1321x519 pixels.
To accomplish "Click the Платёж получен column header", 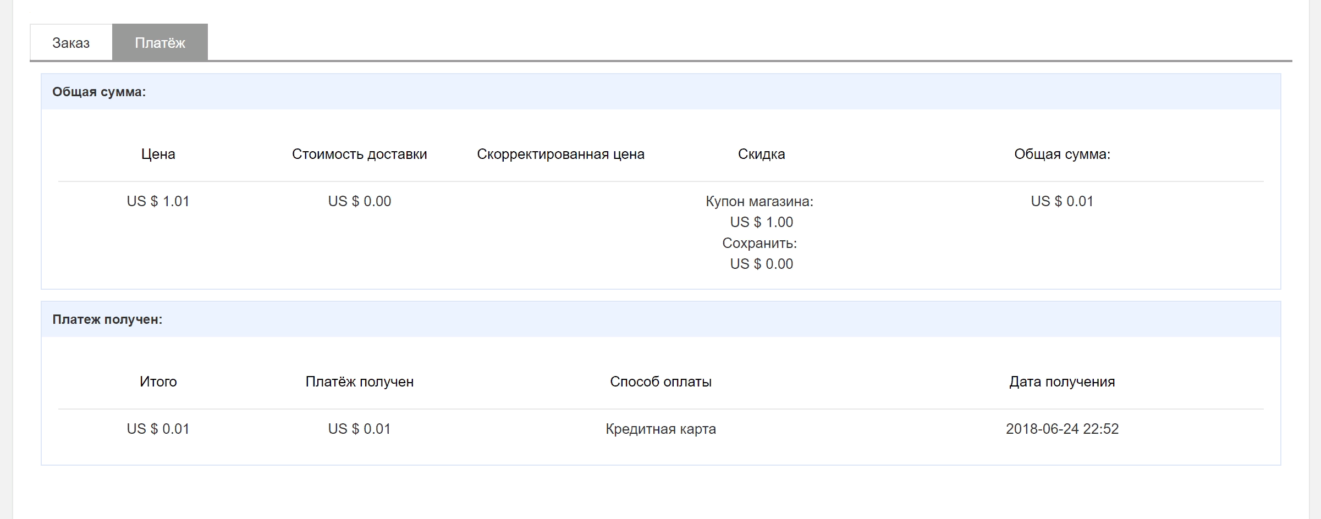I will pos(360,382).
